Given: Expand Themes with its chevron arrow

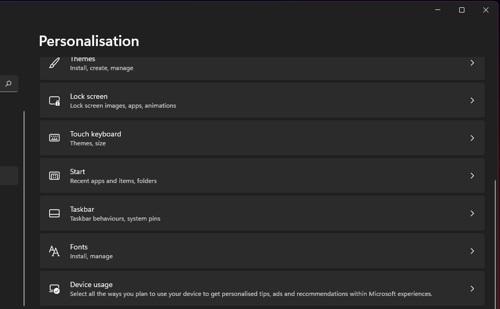Looking at the screenshot, I should point(472,63).
